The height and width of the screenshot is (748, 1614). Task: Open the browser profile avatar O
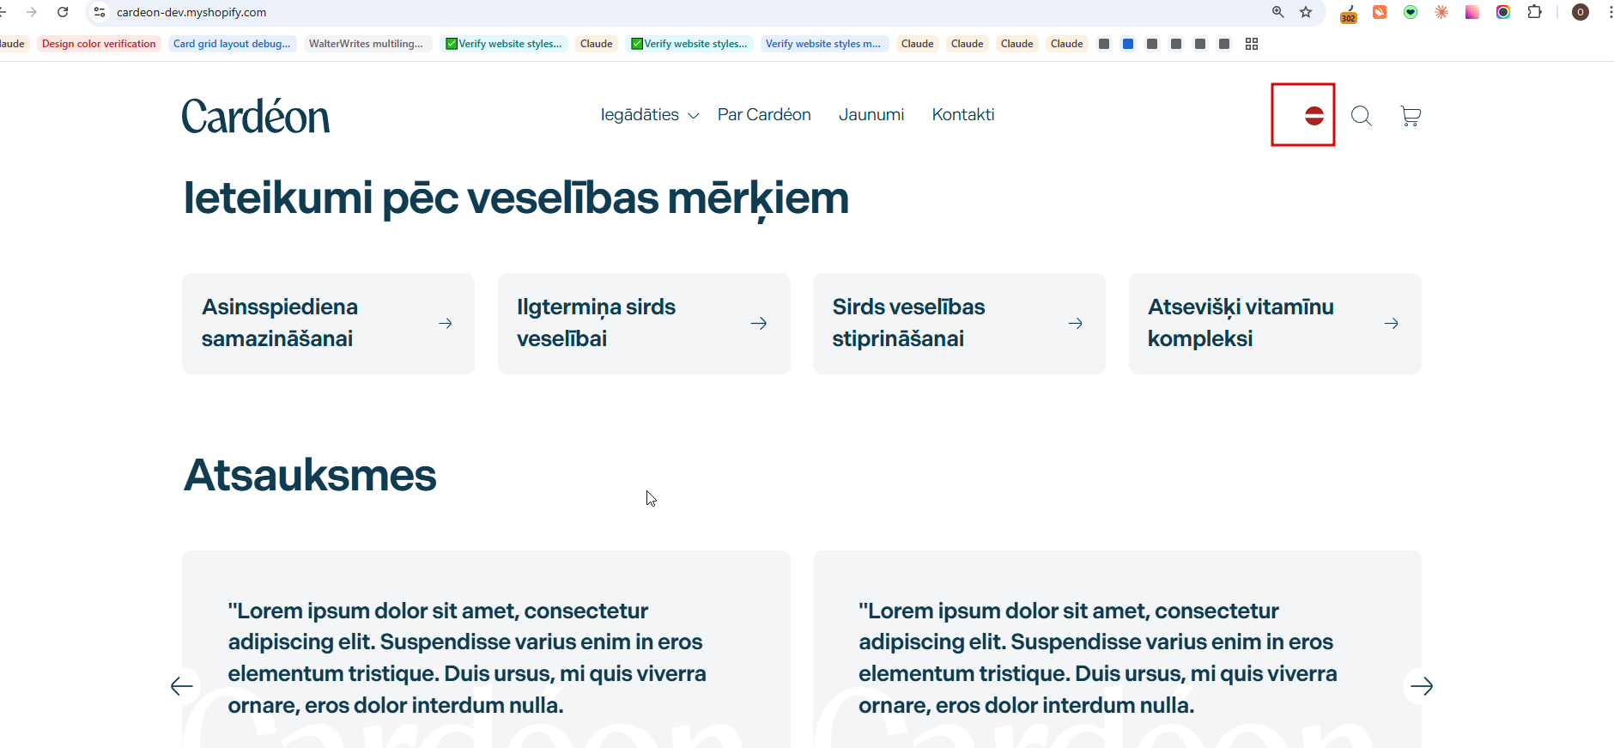pyautogui.click(x=1581, y=12)
